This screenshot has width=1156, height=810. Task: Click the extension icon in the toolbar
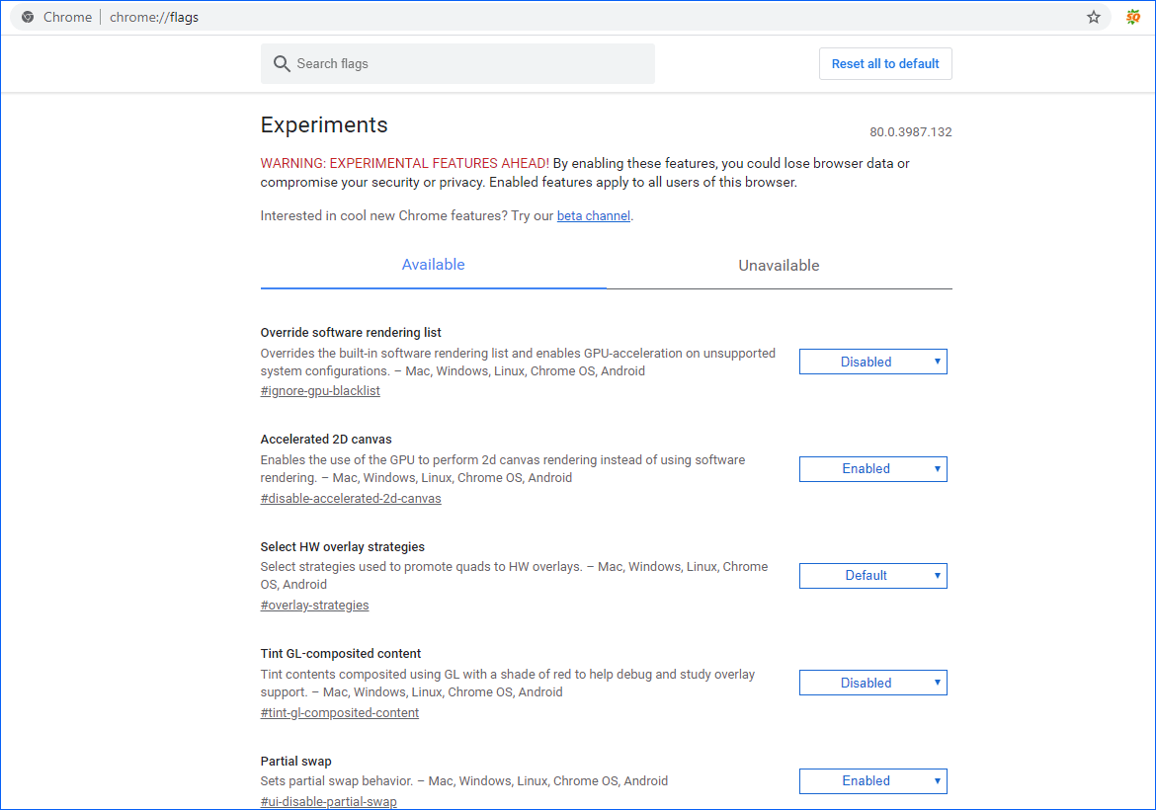point(1133,17)
